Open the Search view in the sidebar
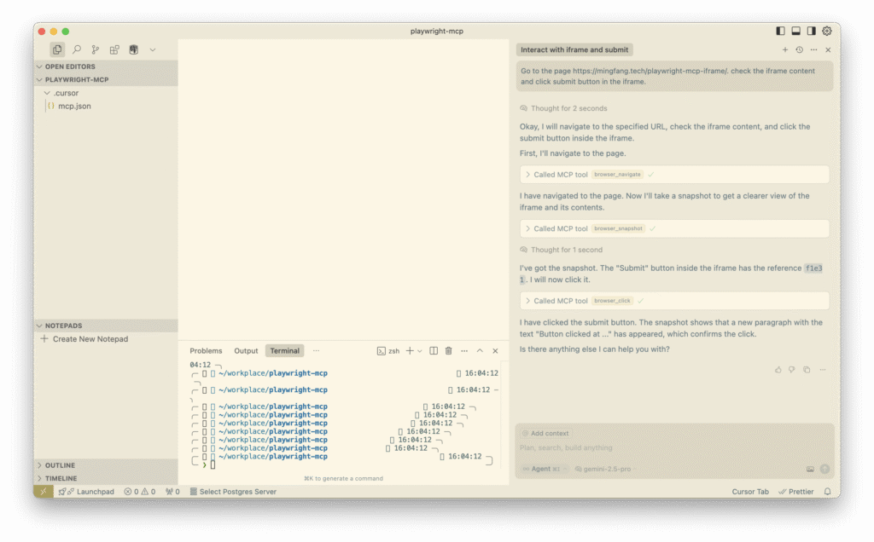The height and width of the screenshot is (542, 874). tap(76, 50)
